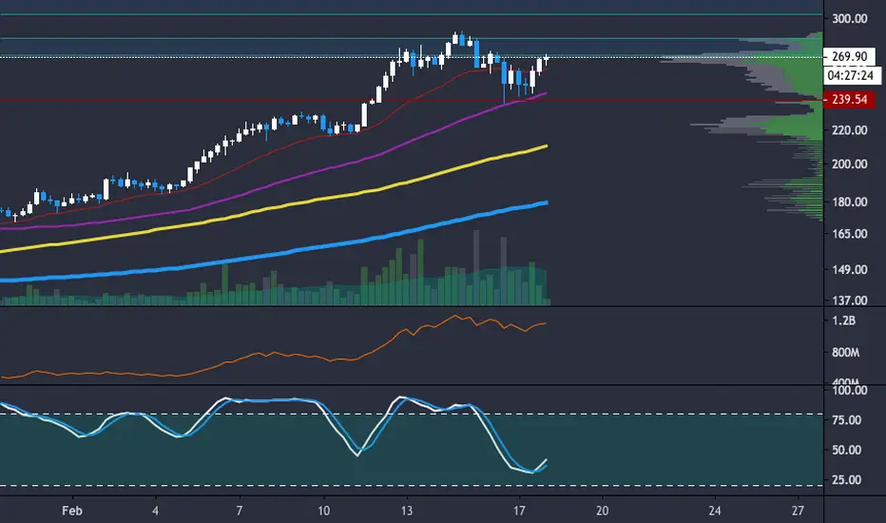Click the 27 date marker on axis

pos(798,511)
